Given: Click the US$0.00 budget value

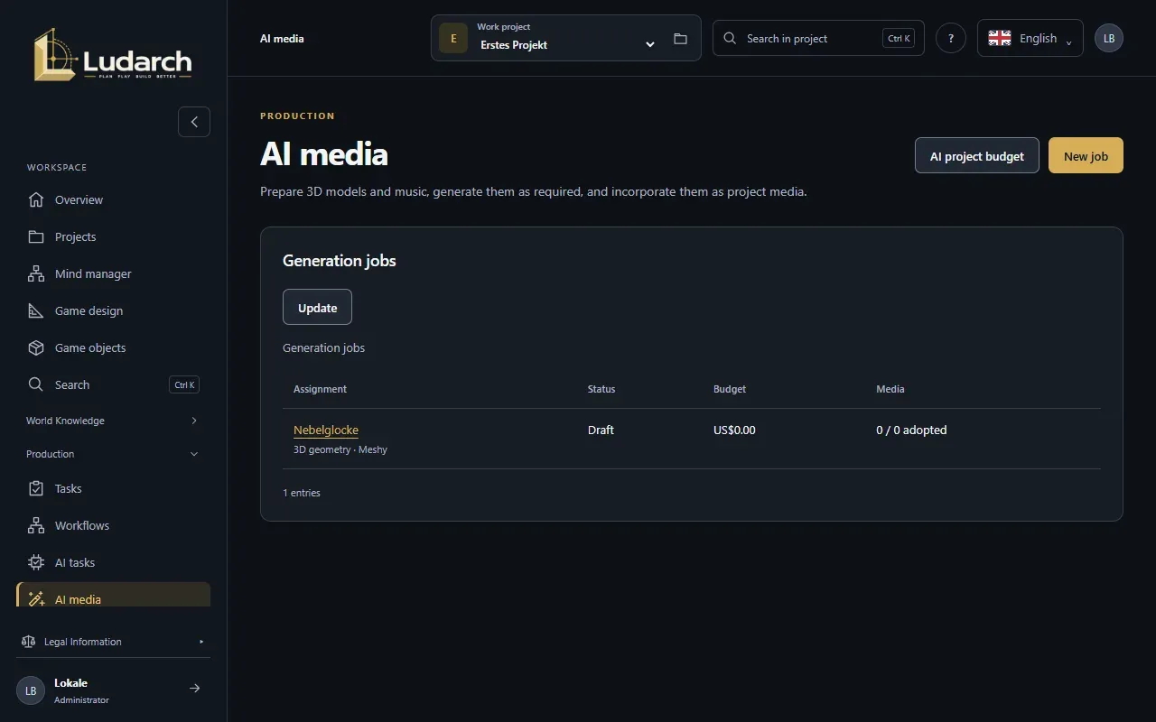Looking at the screenshot, I should coord(734,430).
